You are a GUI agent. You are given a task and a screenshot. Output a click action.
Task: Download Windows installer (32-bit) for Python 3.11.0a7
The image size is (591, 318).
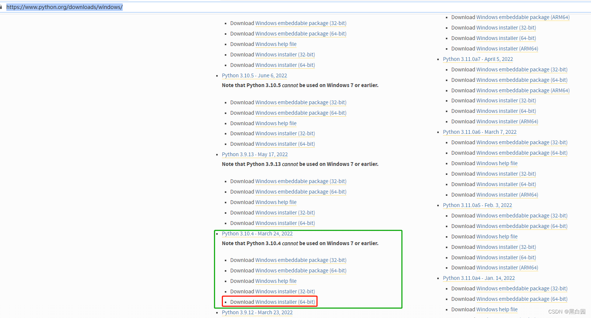506,101
